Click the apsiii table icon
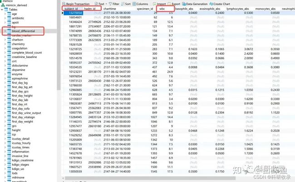295x182 pixels. [9, 23]
